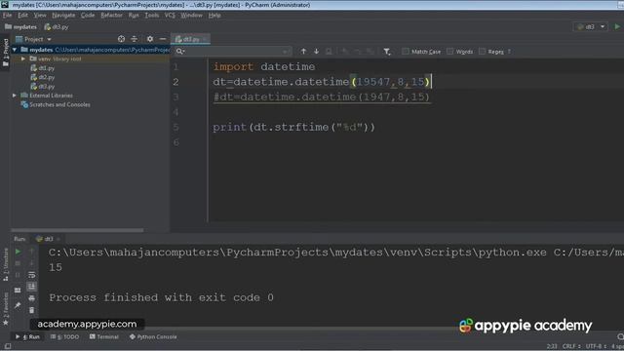Hide the Project panel with minus icon
624x351 pixels.
163,39
